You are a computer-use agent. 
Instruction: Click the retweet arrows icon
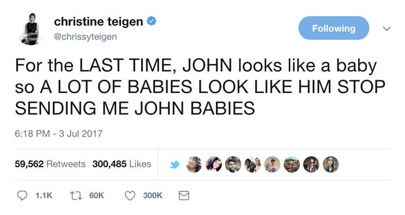coord(76,196)
